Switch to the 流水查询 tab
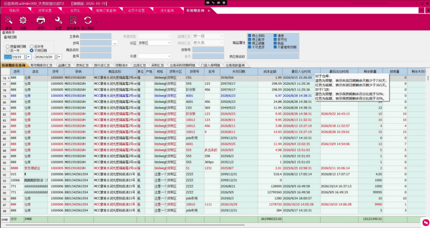430x228 pixels. click(167, 10)
